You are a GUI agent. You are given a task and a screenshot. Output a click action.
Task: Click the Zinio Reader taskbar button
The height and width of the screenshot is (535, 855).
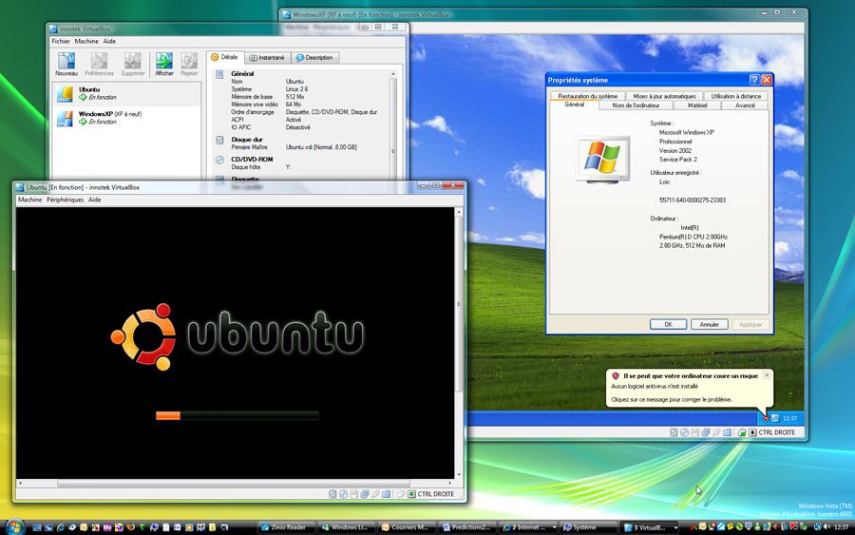click(x=285, y=526)
